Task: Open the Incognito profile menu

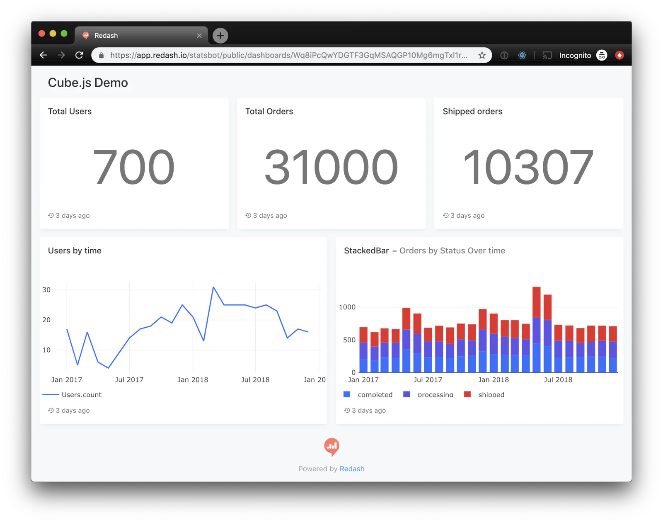Action: (x=575, y=55)
